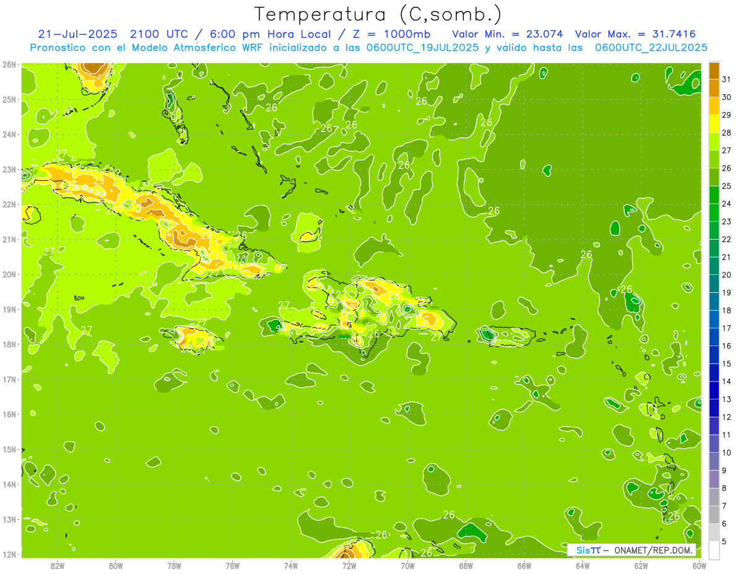This screenshot has width=743, height=574.
Task: Click valid-until time '0600UTC_22JUL2025'
Action: 651,47
